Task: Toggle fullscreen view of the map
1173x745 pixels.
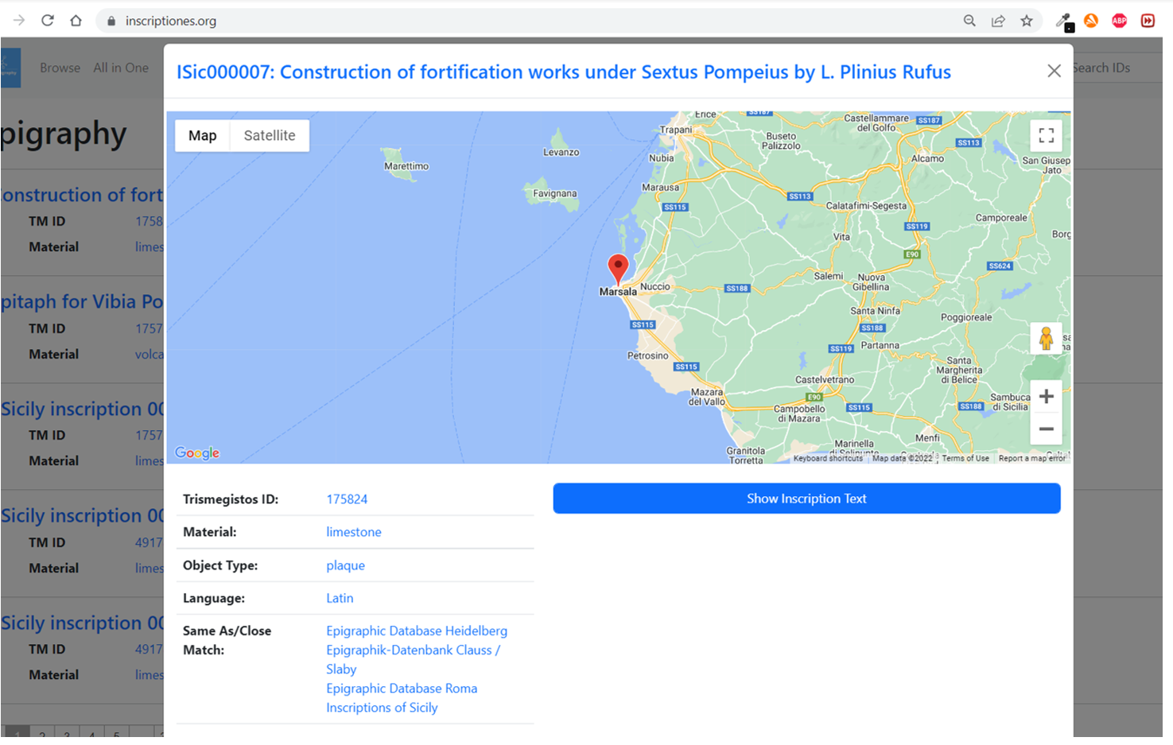Action: [1046, 136]
